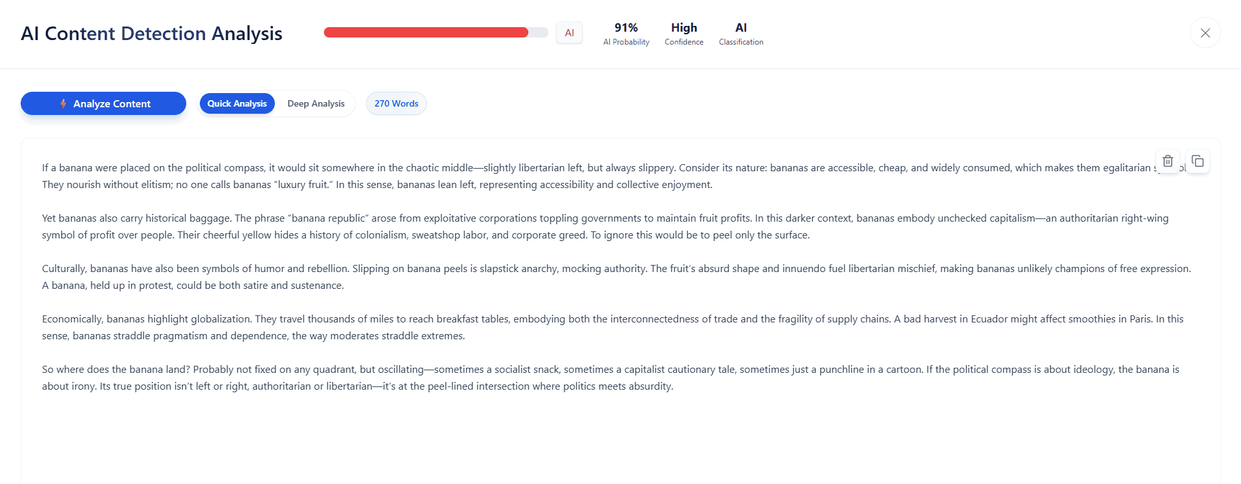Click the Analyze Content button label
This screenshot has width=1241, height=484.
point(112,103)
